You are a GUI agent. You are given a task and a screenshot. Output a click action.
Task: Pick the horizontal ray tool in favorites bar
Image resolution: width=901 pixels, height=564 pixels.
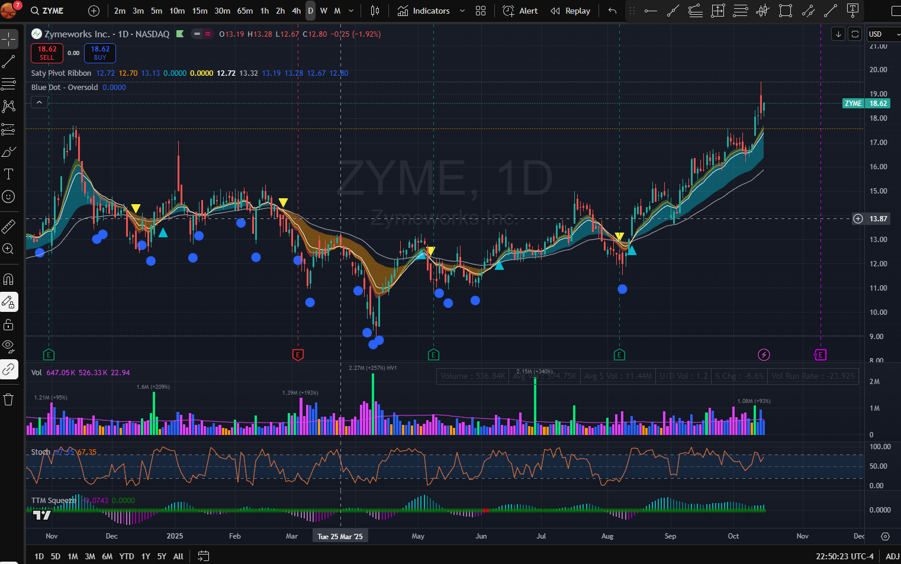point(651,11)
